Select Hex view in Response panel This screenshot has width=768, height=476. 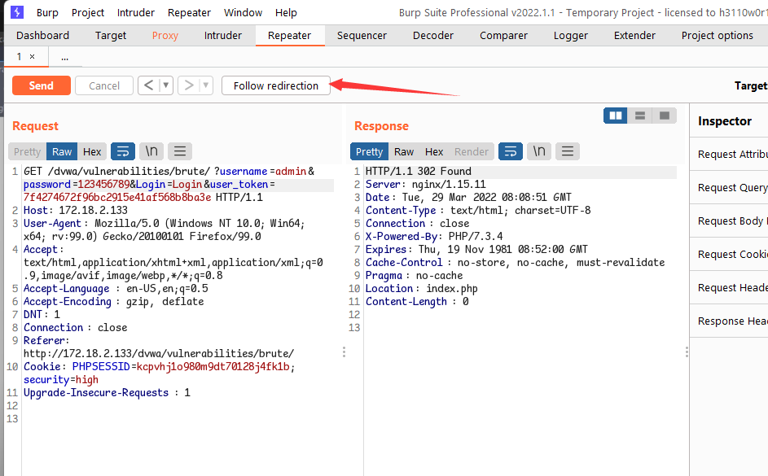click(434, 151)
